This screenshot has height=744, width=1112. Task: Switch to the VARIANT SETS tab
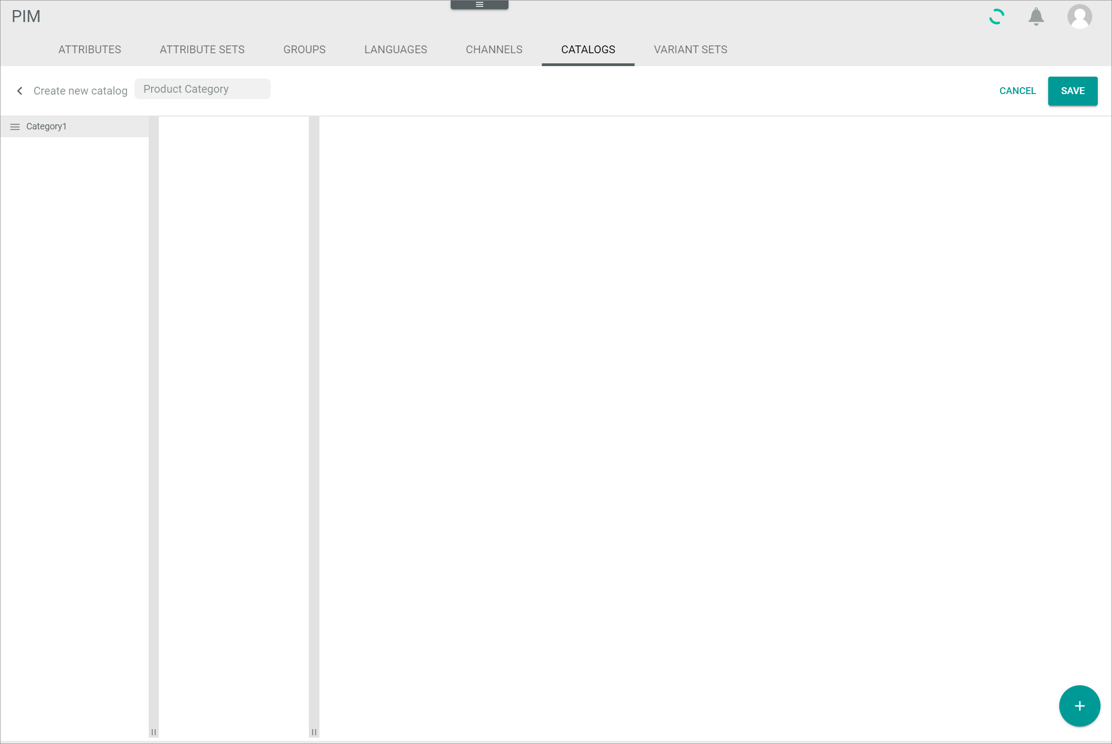point(690,49)
